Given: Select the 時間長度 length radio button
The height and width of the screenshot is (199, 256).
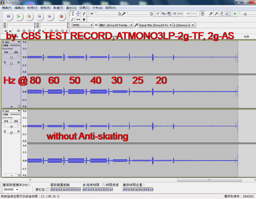Looking at the screenshot, I should click(103, 185).
